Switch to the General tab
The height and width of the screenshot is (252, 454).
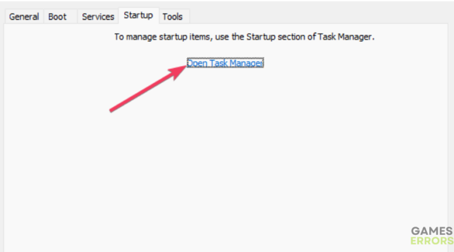click(24, 17)
